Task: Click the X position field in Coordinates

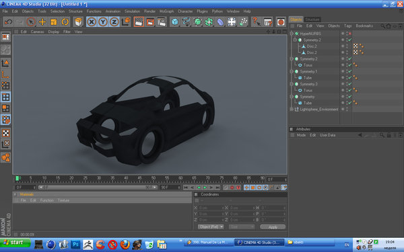Action: [211, 208]
